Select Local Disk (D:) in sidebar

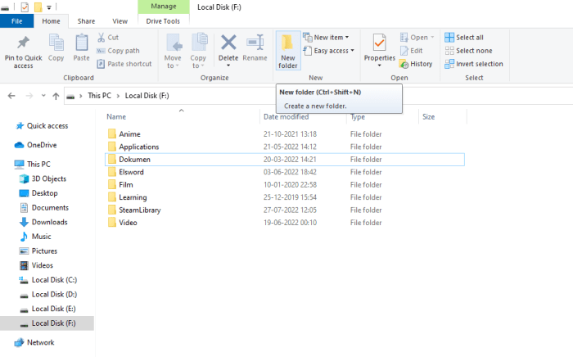tap(47, 295)
